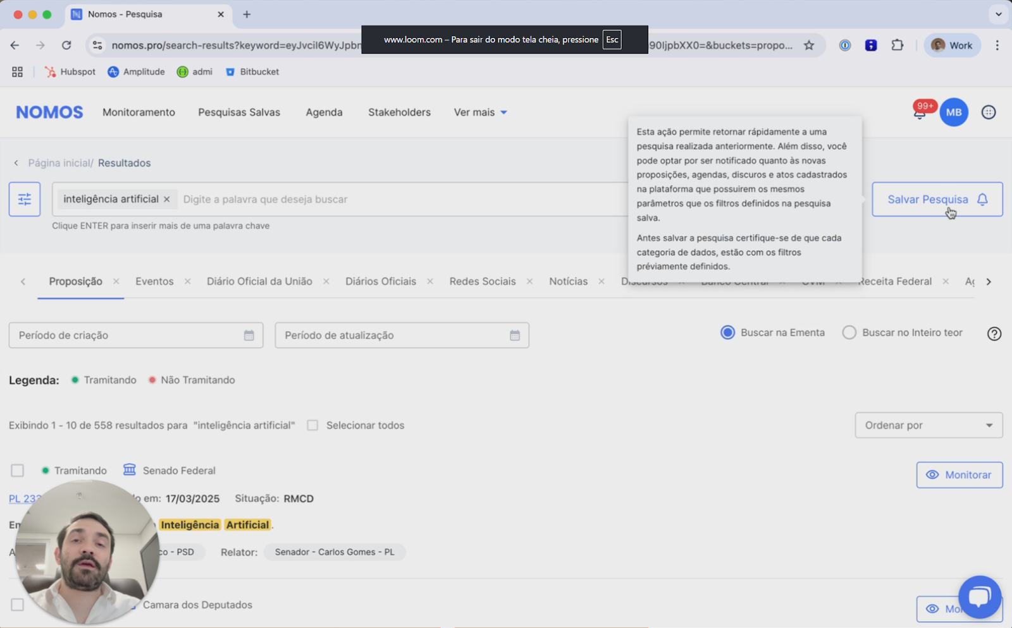The image size is (1012, 628).
Task: Check the Selecionar todos checkbox
Action: point(312,425)
